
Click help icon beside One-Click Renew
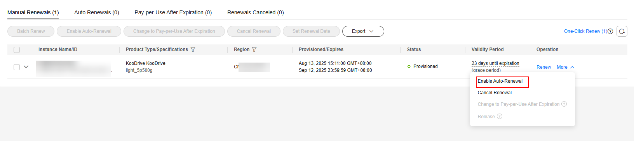click(610, 31)
